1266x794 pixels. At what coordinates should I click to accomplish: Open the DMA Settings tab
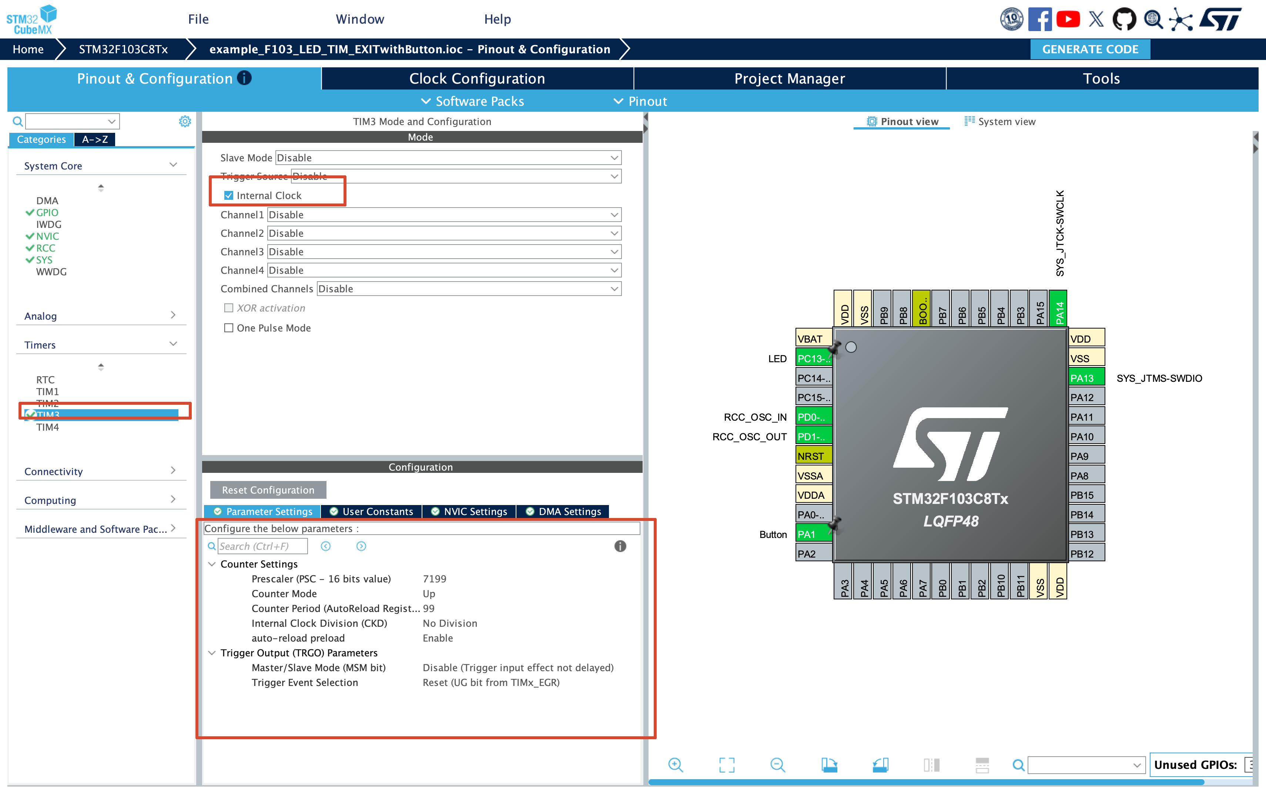point(563,511)
